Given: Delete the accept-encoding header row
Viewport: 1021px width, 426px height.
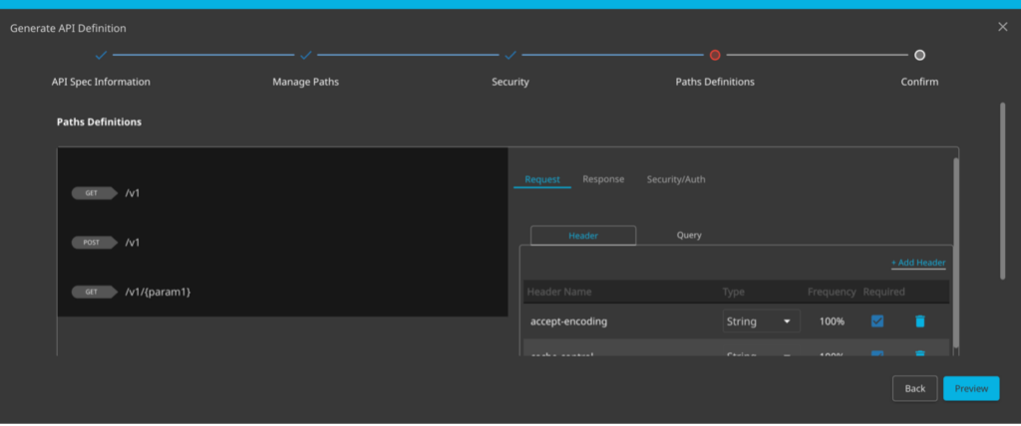Looking at the screenshot, I should point(919,321).
